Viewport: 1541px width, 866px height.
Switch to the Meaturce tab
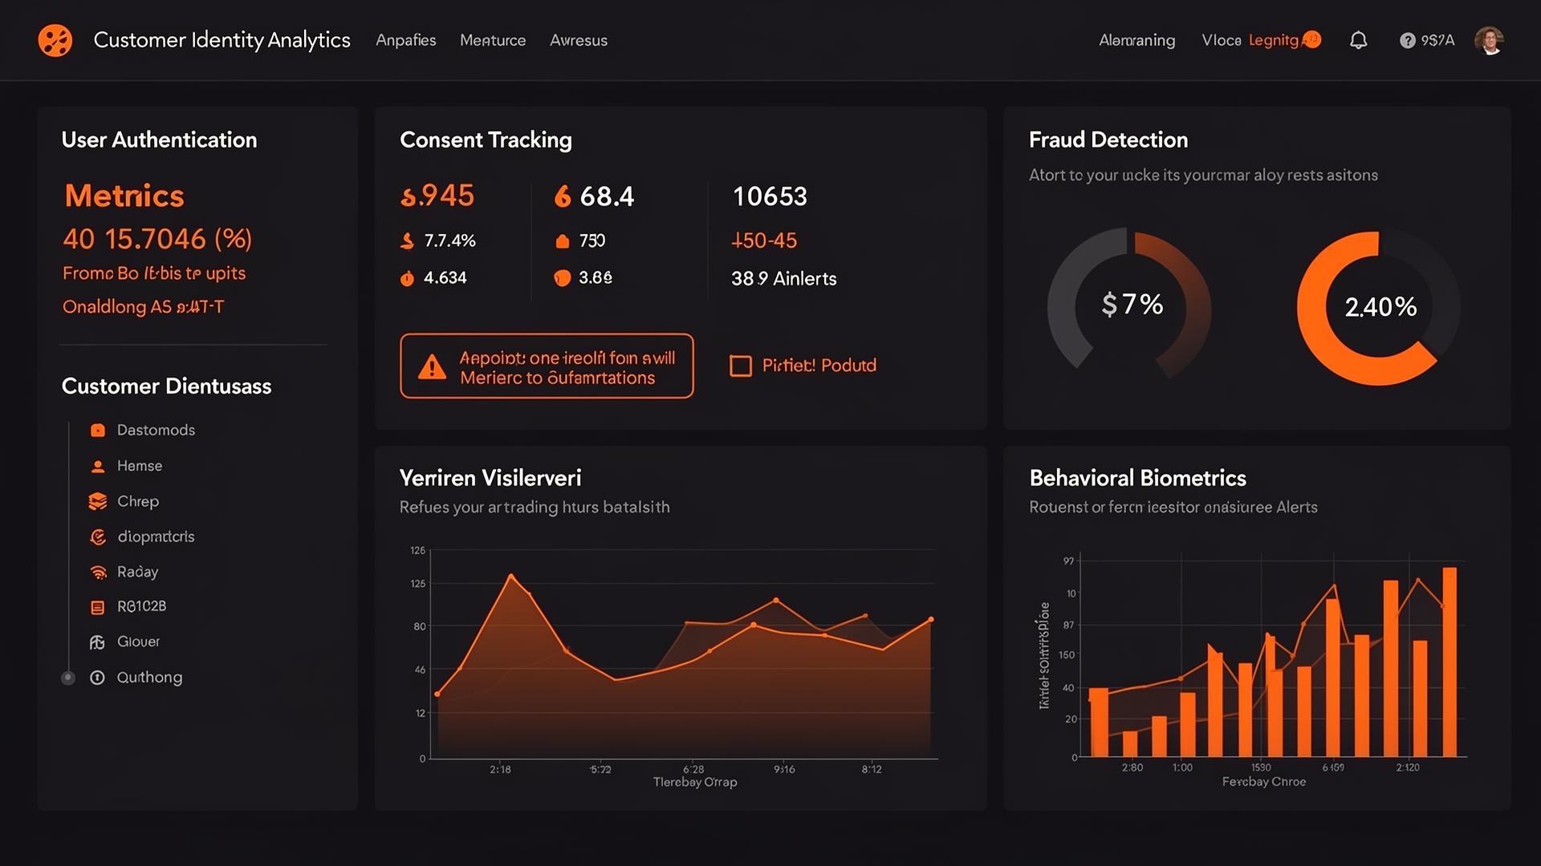tap(492, 40)
